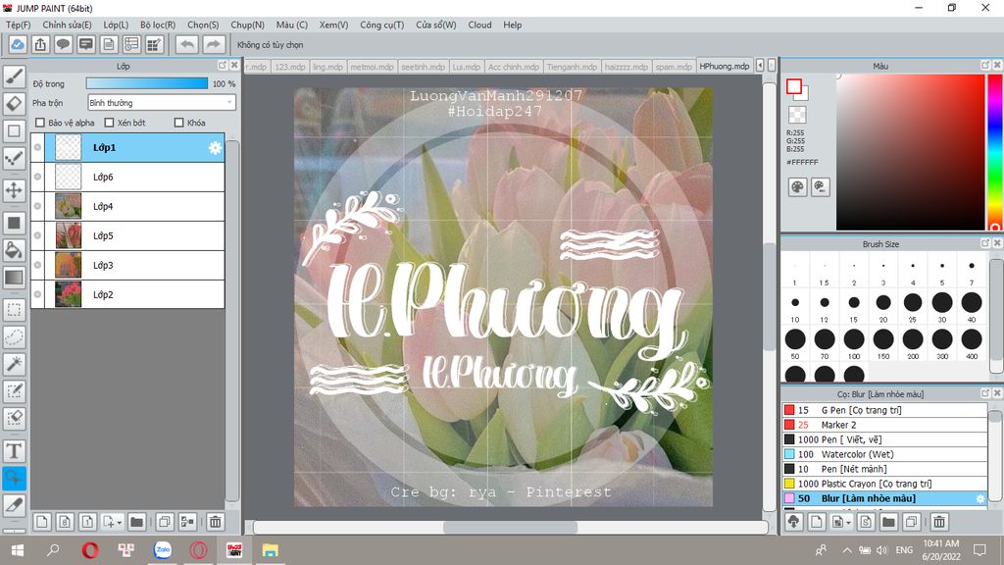The height and width of the screenshot is (565, 1004).
Task: Duplicate the layer with the Layers panel copy icon
Action: click(165, 522)
